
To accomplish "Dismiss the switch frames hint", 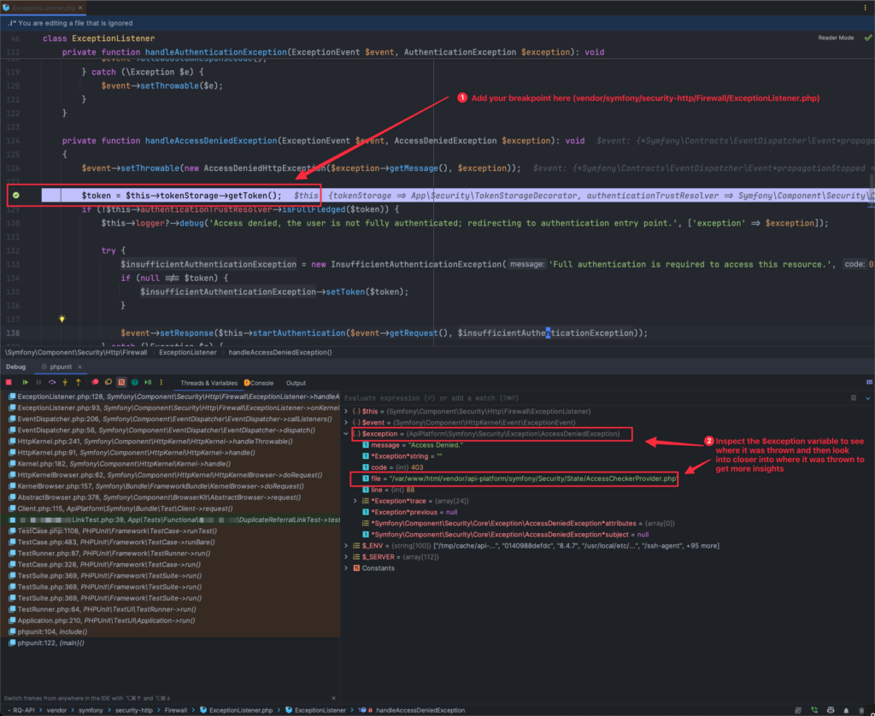I will pos(334,698).
